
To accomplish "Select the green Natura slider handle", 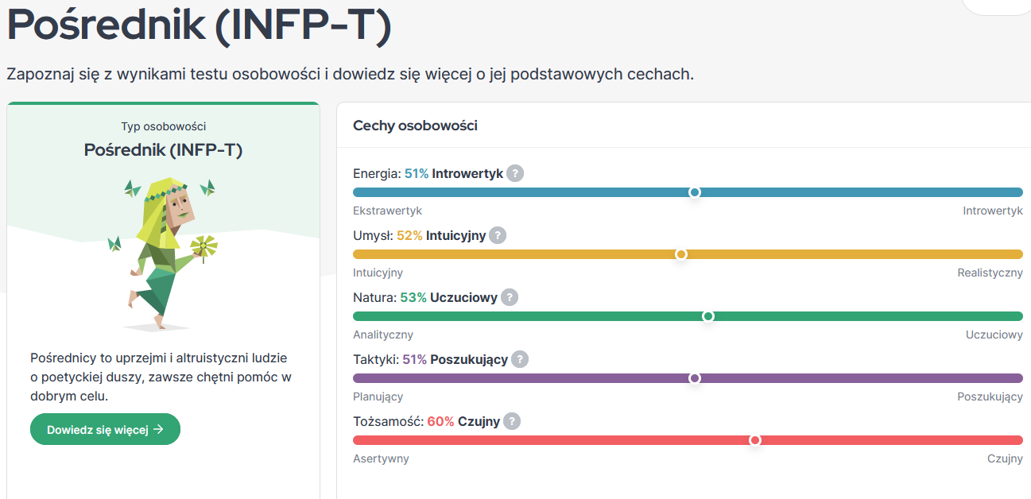I will (708, 316).
